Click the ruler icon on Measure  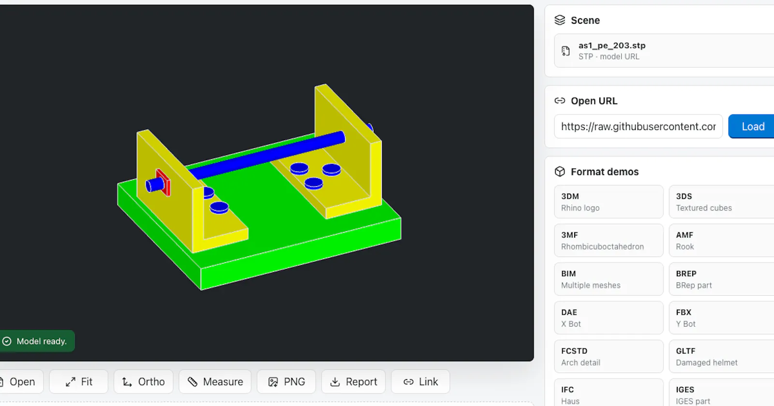pos(193,382)
